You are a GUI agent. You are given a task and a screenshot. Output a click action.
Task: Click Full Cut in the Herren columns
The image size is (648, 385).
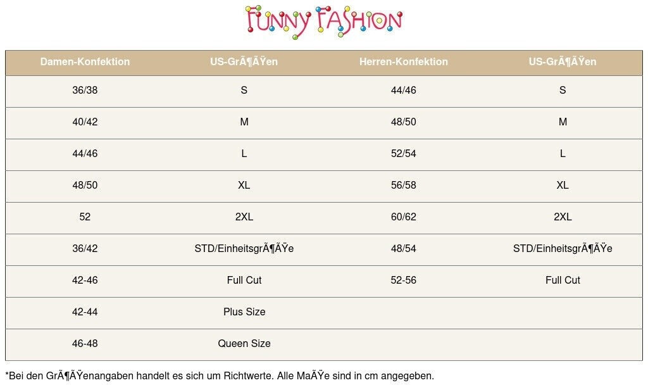pyautogui.click(x=563, y=281)
